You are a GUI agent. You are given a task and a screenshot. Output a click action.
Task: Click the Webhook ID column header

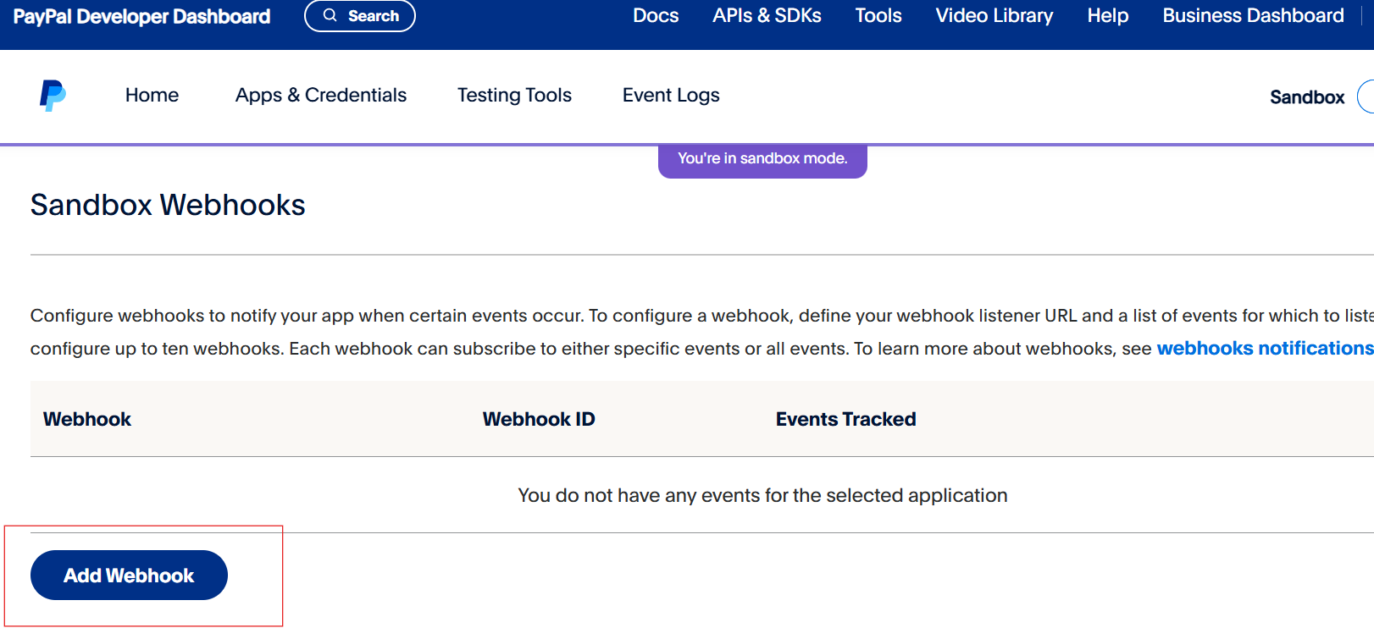pos(539,419)
